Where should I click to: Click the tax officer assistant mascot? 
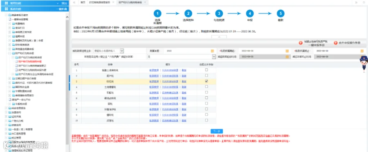tap(364, 63)
